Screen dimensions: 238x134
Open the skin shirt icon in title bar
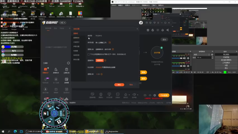[x=154, y=23]
